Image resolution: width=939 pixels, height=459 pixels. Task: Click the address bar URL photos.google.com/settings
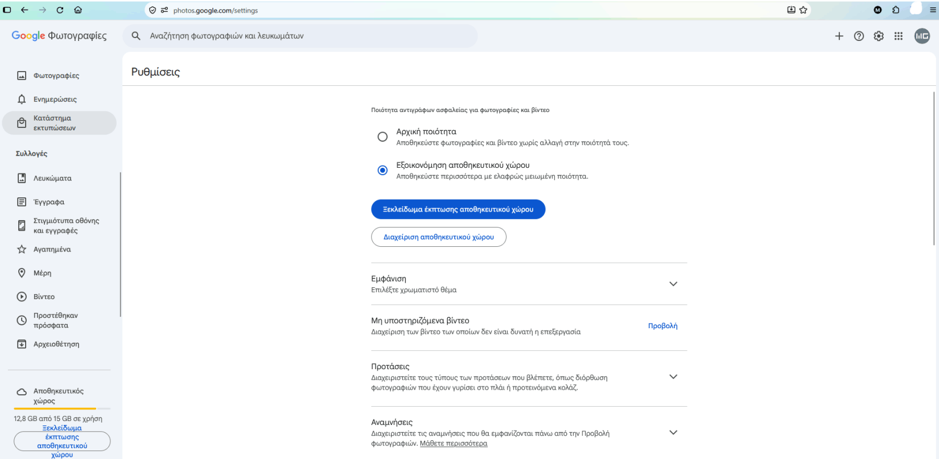[x=216, y=10]
